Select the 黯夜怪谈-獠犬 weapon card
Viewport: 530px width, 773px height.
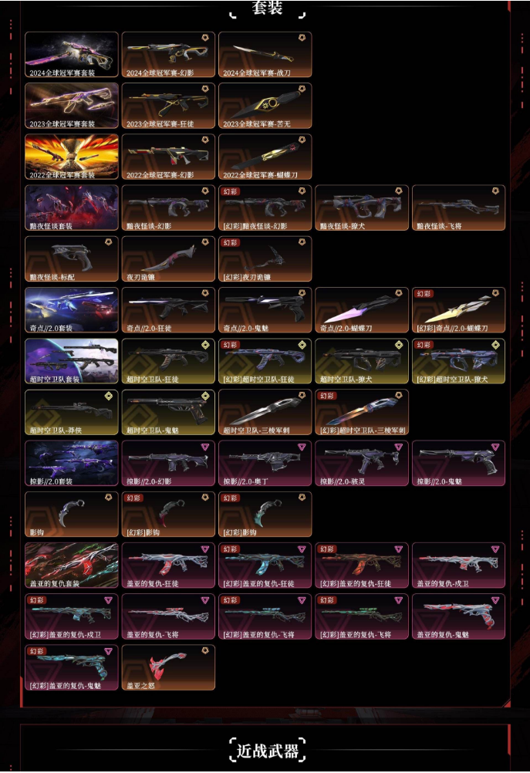362,208
